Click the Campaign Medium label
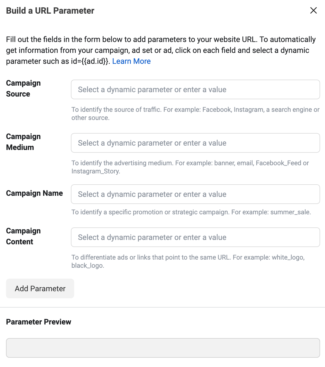The height and width of the screenshot is (367, 325). pyautogui.click(x=23, y=142)
